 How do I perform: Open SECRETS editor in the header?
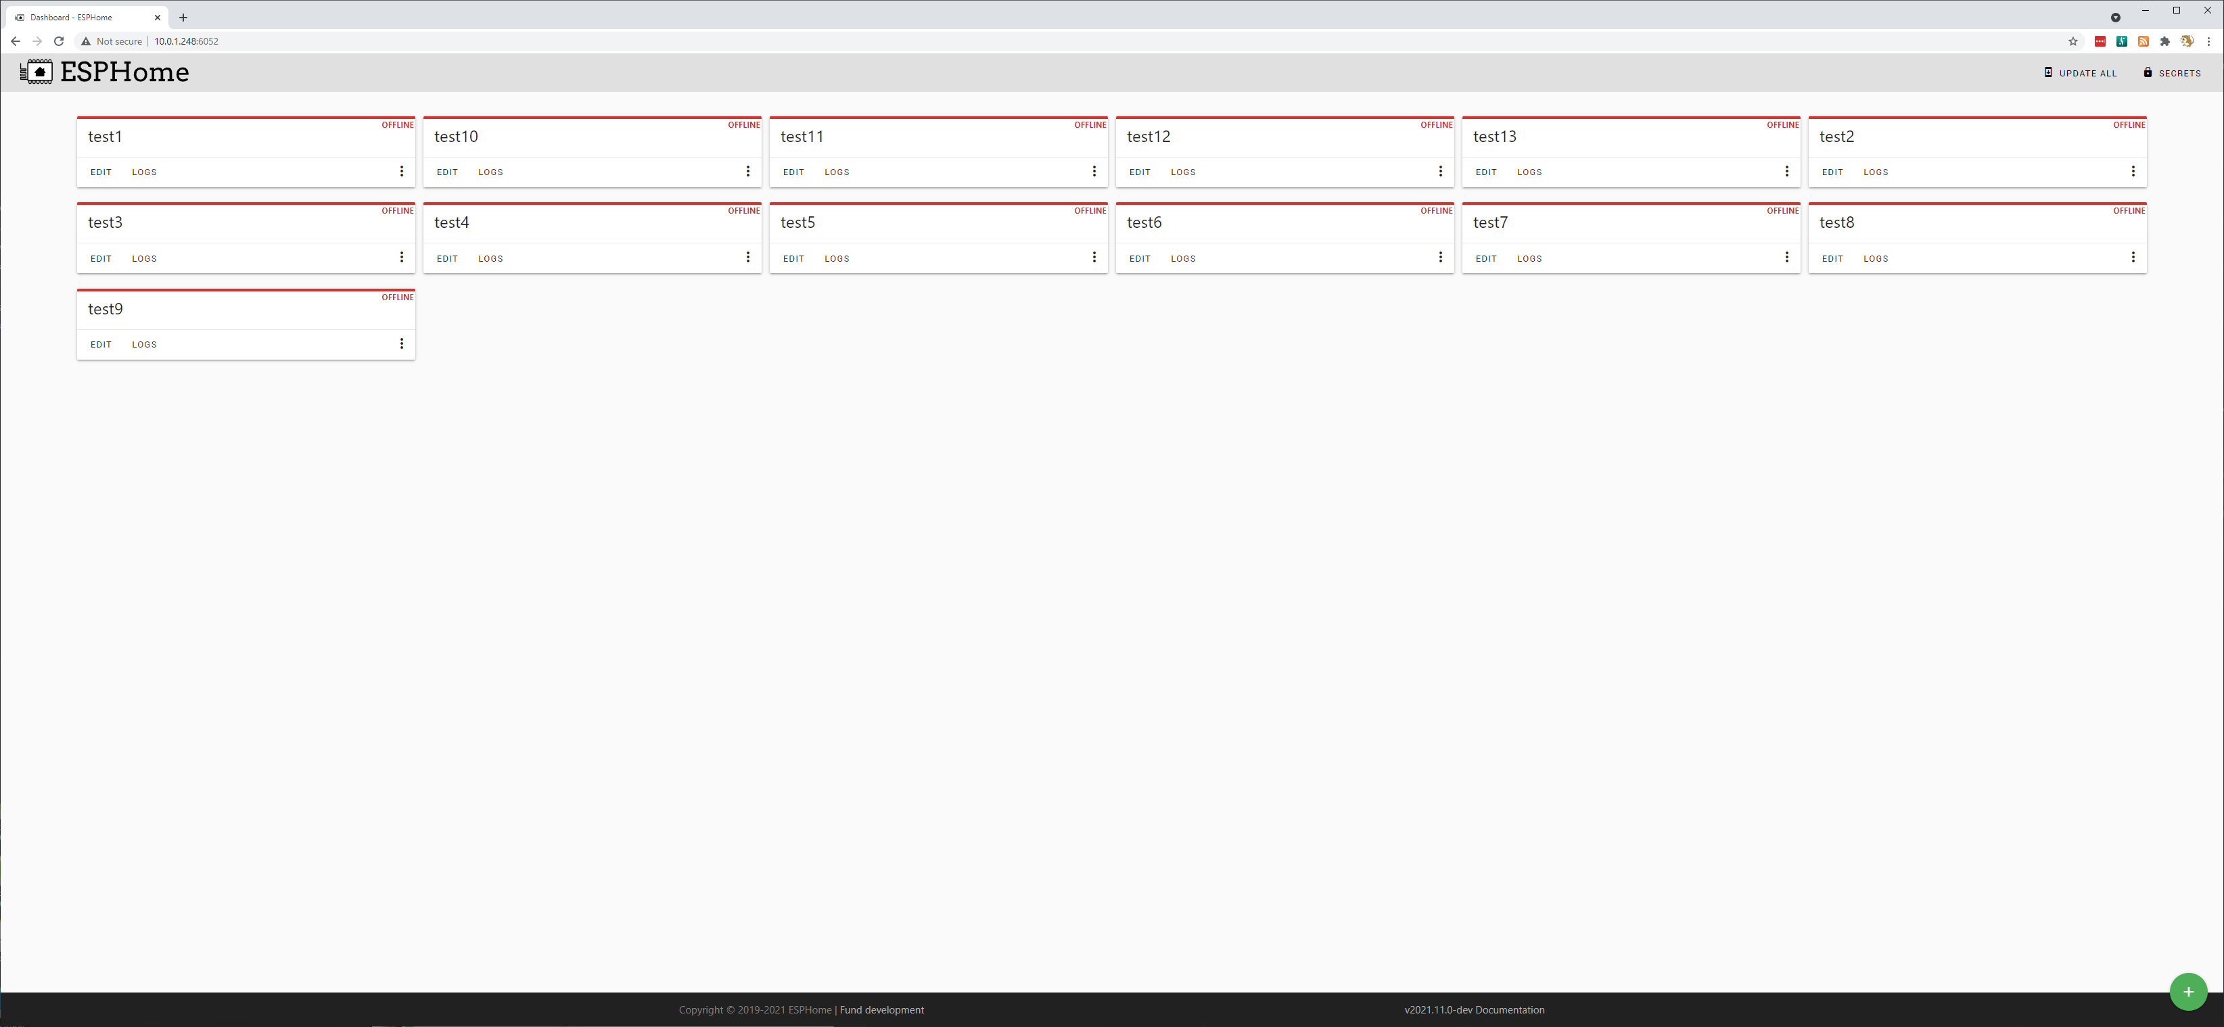click(x=2171, y=73)
